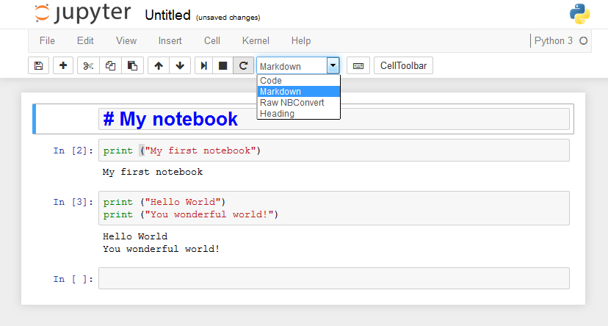This screenshot has width=608, height=326.
Task: Paste cell below clipboard icon
Action: 133,65
